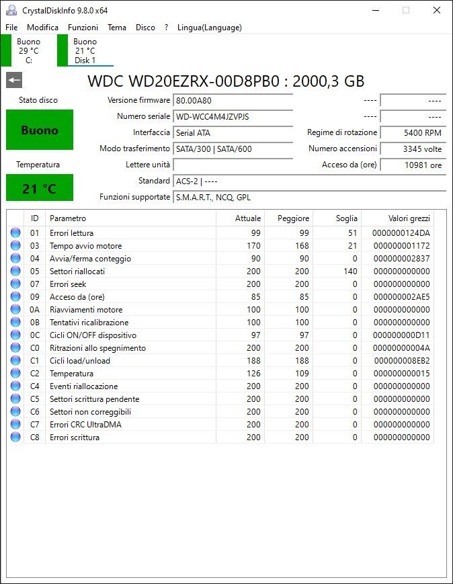Image resolution: width=453 pixels, height=584 pixels.
Task: Open the Lingua(Language) menu
Action: pos(210,27)
